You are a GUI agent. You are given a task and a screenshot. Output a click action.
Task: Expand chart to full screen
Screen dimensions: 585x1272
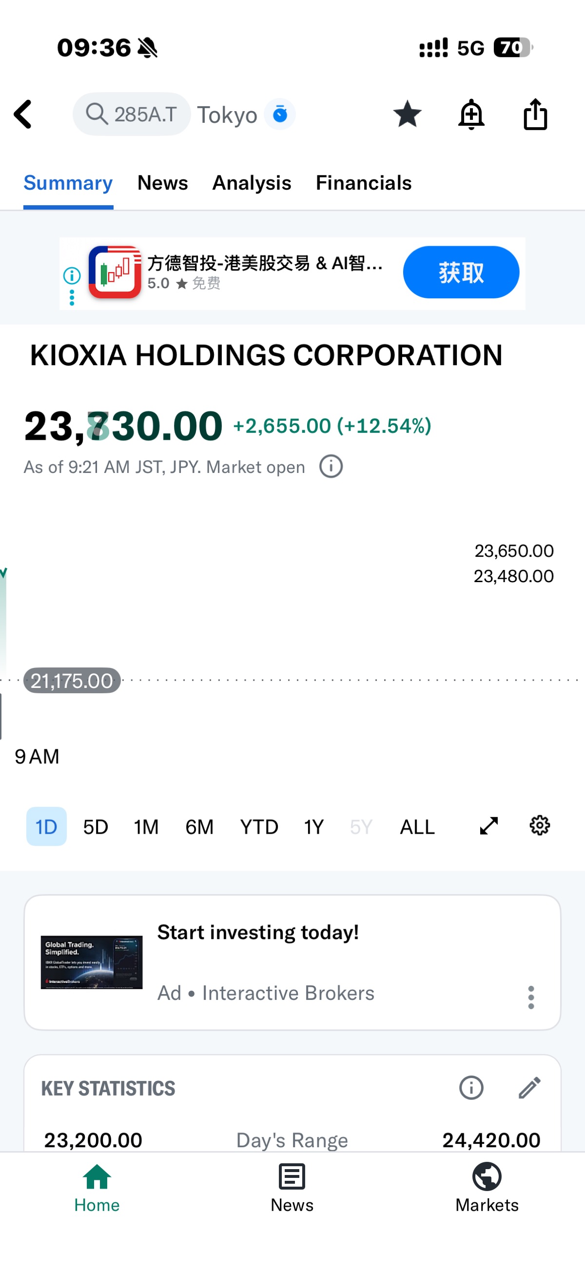coord(489,825)
